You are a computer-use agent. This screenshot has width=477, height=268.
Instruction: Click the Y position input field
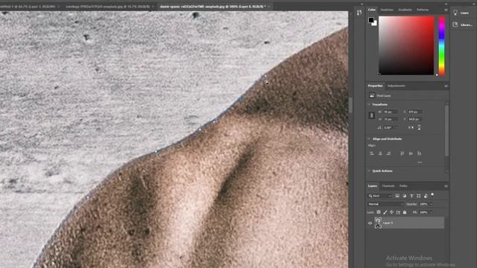414,119
